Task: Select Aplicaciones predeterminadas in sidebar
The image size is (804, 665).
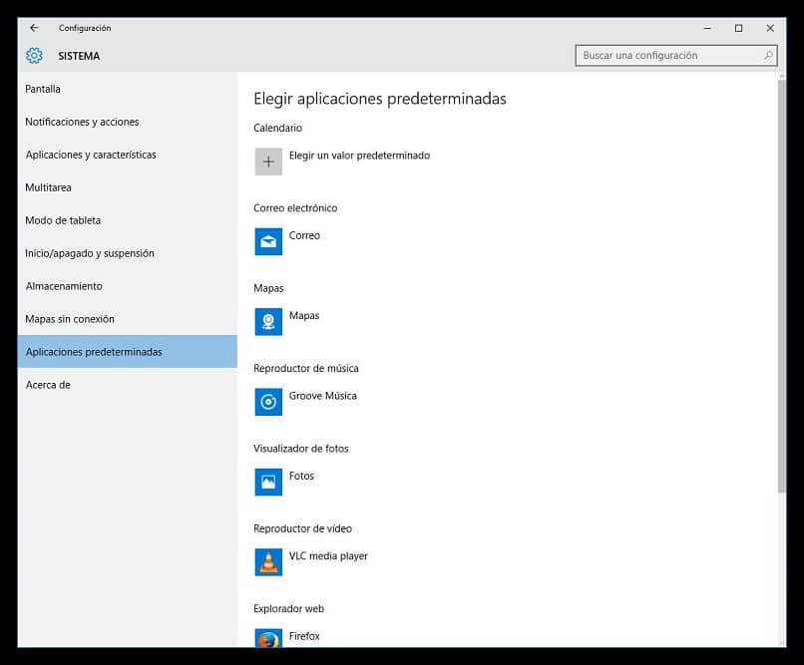Action: click(127, 352)
